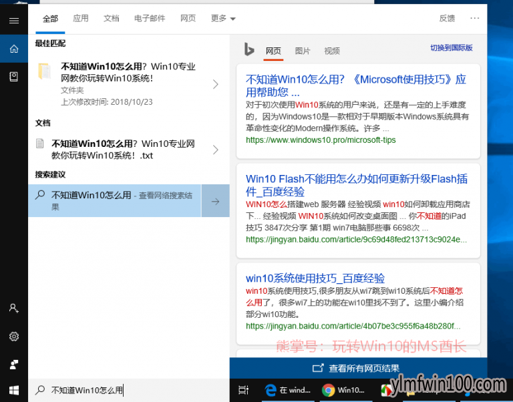Select the 应用 filter tab
This screenshot has height=402, width=513.
[81, 18]
